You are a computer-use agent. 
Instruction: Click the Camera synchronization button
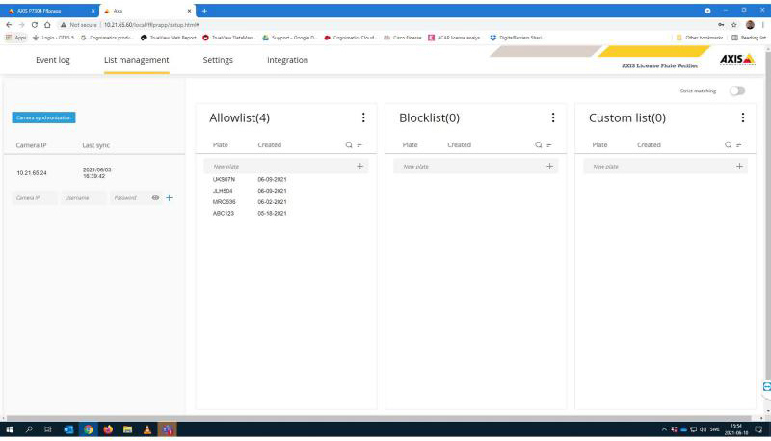pos(43,117)
